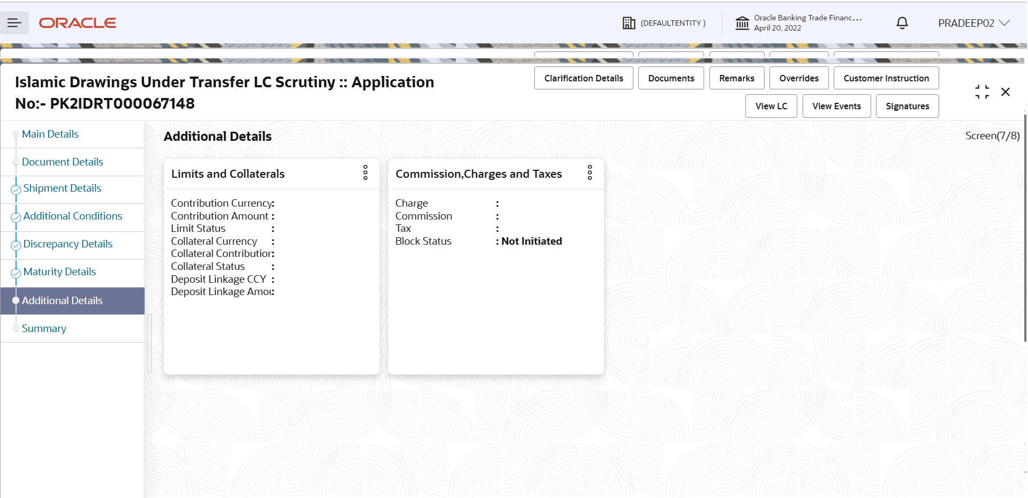Click the bank branch icon

pyautogui.click(x=742, y=23)
